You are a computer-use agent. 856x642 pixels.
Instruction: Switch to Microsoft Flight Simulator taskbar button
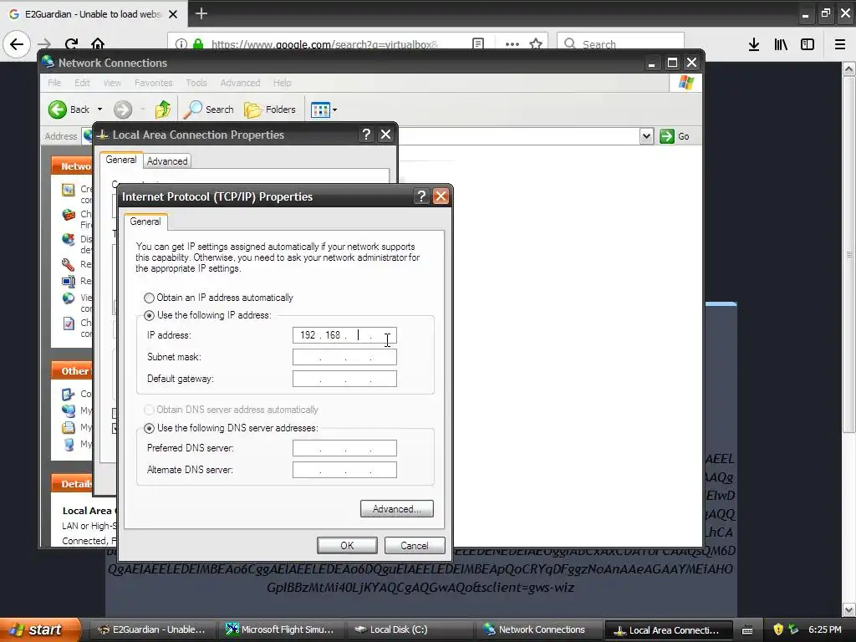pyautogui.click(x=281, y=630)
